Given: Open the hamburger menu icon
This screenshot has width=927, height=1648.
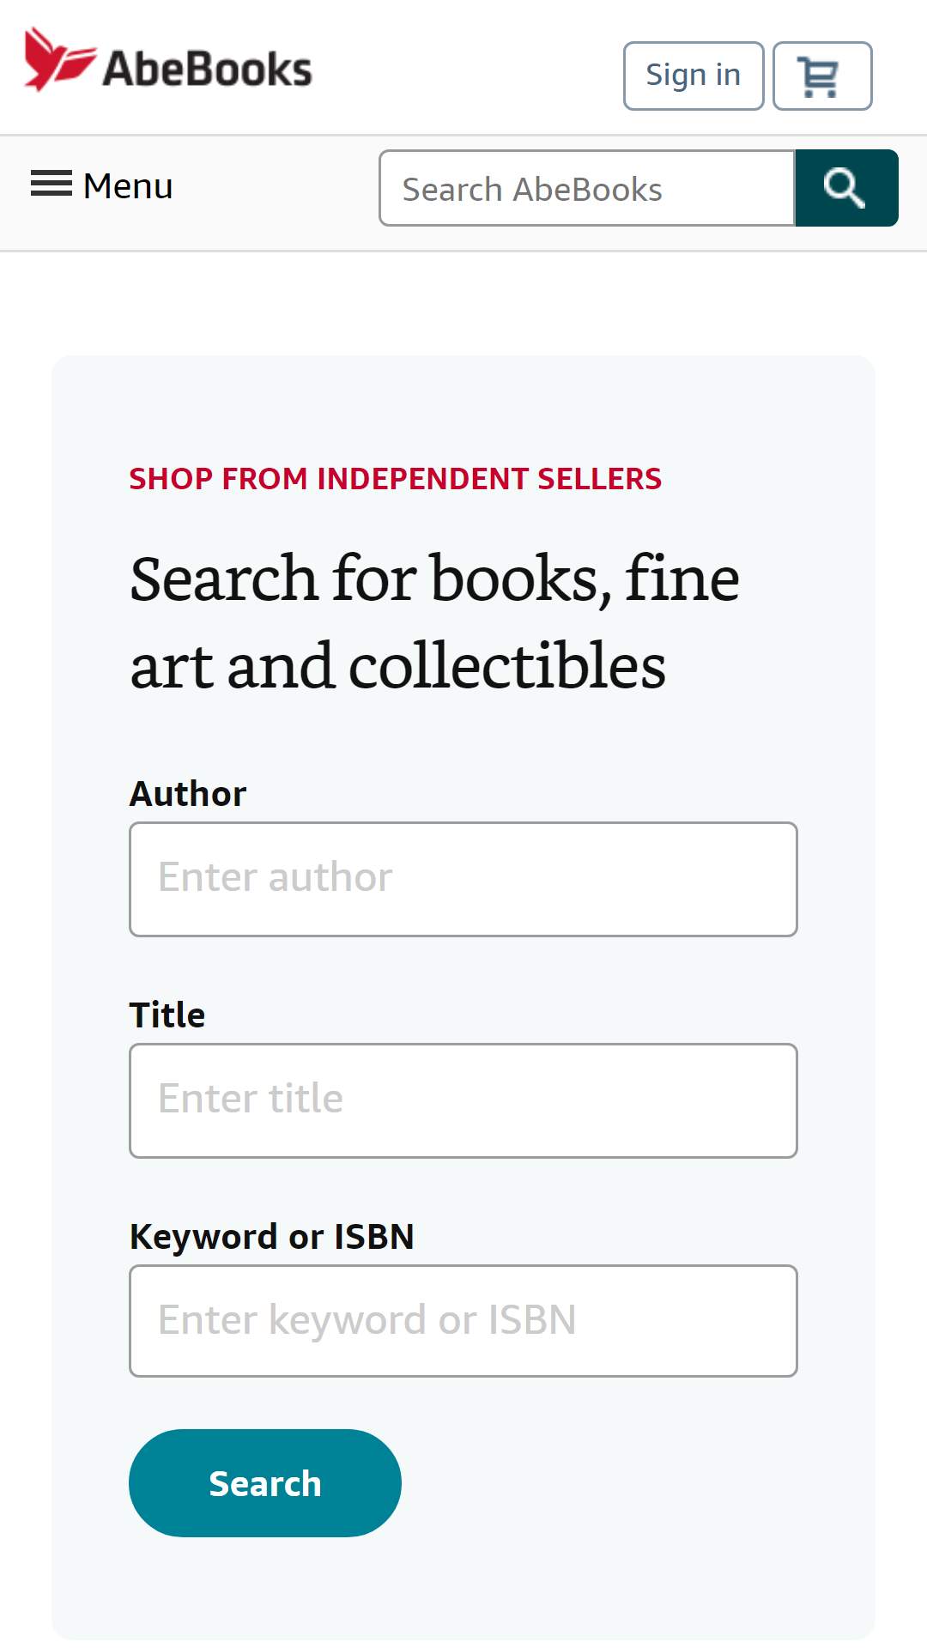Looking at the screenshot, I should pyautogui.click(x=51, y=184).
